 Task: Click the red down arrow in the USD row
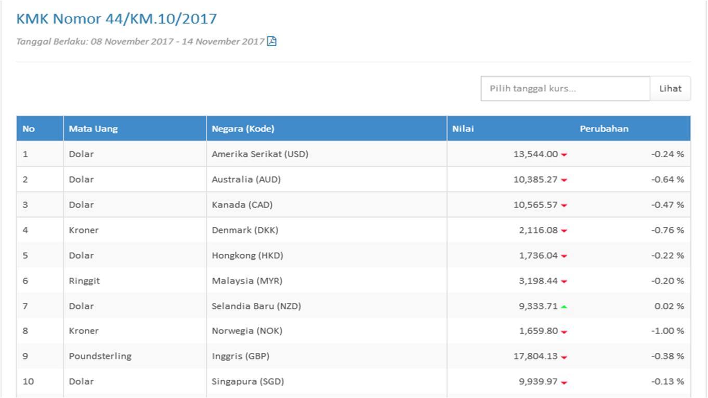coord(564,155)
